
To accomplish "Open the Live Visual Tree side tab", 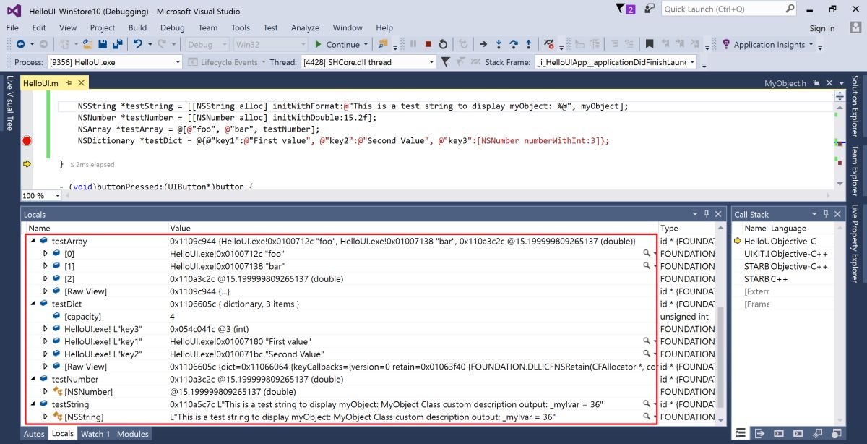I will point(10,103).
